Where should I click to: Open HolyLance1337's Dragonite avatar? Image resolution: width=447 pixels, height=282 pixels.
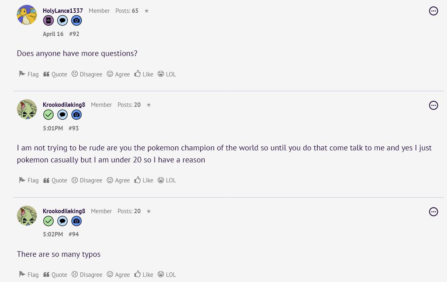pos(27,15)
